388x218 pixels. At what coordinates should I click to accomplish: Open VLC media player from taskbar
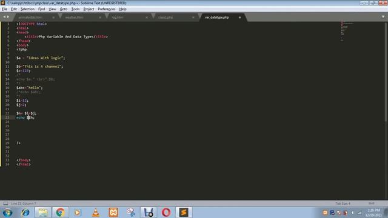point(96,213)
